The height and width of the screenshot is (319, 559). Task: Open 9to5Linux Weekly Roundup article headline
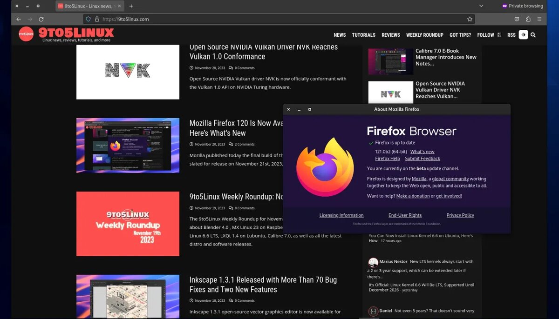pyautogui.click(x=236, y=197)
